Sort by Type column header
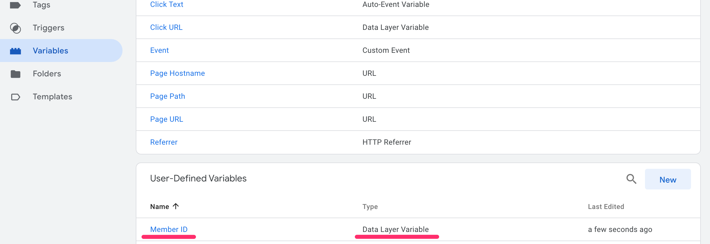Viewport: 710px width, 244px height. pyautogui.click(x=370, y=207)
